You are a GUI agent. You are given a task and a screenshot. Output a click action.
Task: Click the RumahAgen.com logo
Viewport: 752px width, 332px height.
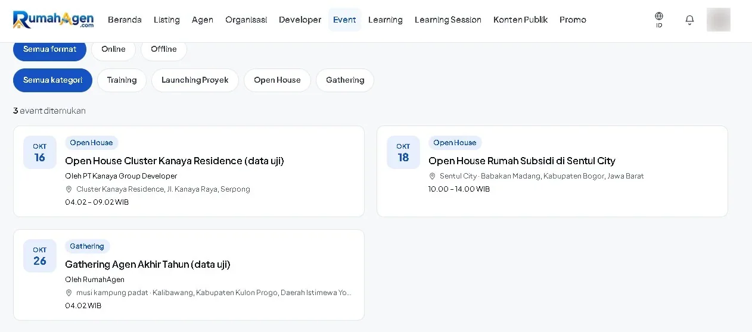click(x=54, y=20)
